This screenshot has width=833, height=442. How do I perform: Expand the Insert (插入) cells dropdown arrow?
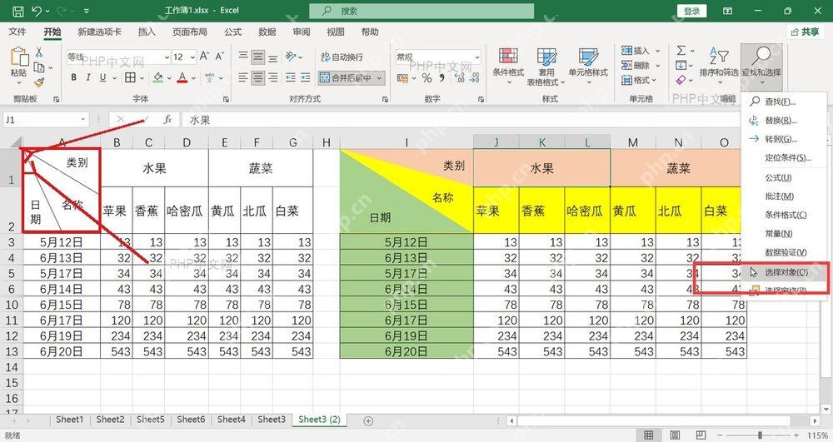tap(658, 51)
